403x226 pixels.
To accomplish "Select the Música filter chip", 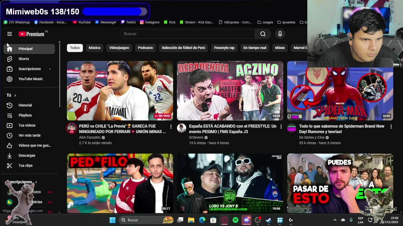I will pos(94,48).
